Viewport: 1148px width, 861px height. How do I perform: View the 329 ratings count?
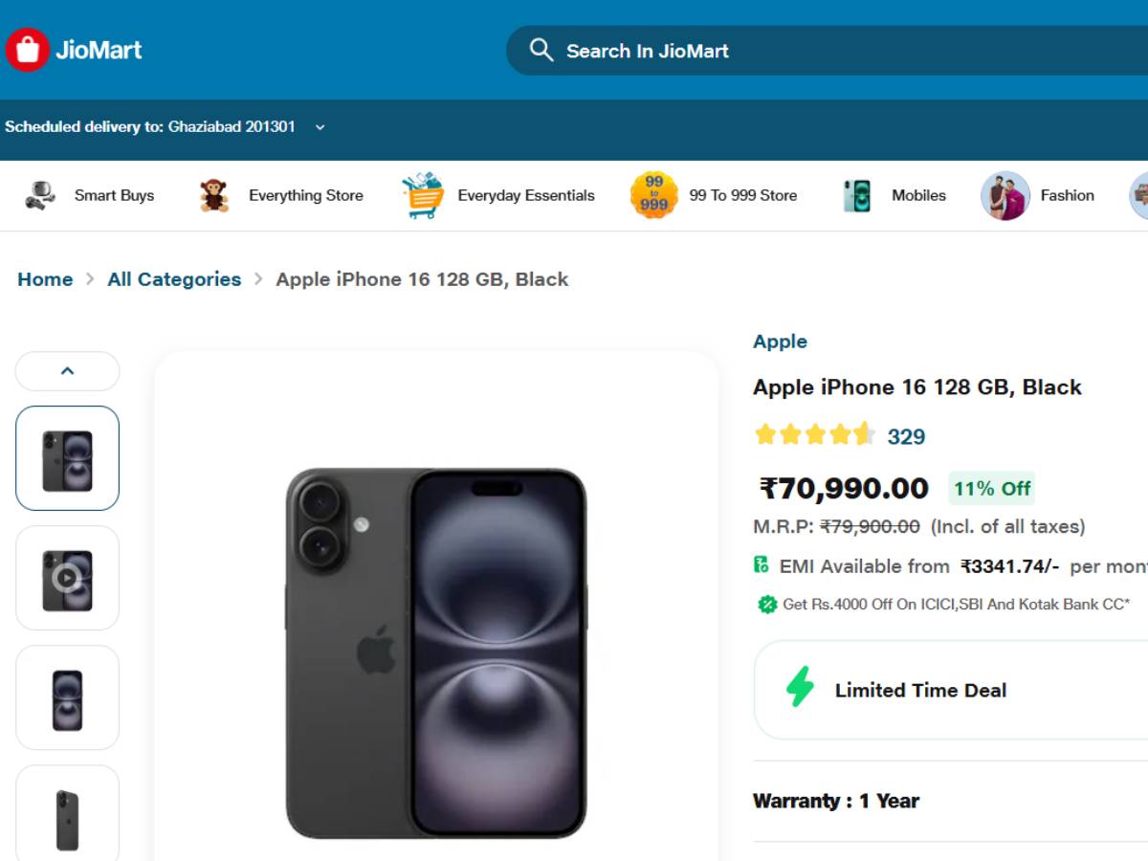906,437
